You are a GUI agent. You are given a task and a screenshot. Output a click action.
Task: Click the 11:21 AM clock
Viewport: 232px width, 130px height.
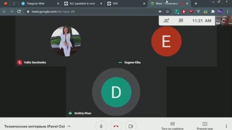(202, 21)
